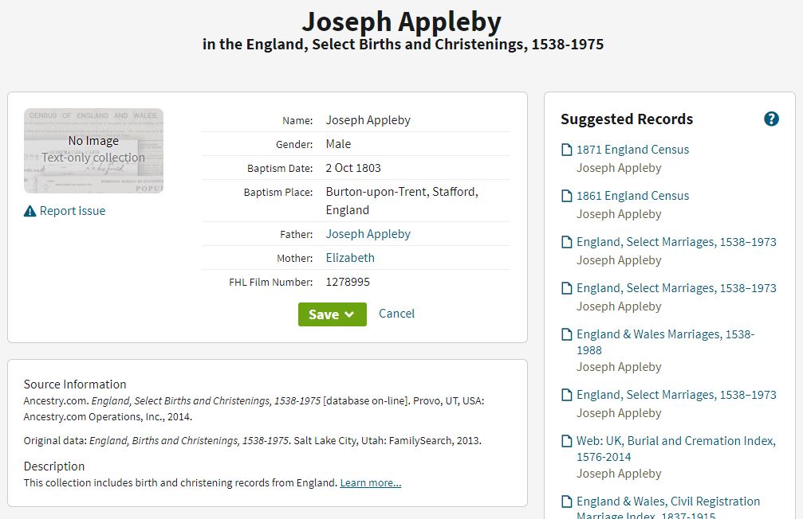Open Web: UK Burial and Cremation Index record

(676, 448)
